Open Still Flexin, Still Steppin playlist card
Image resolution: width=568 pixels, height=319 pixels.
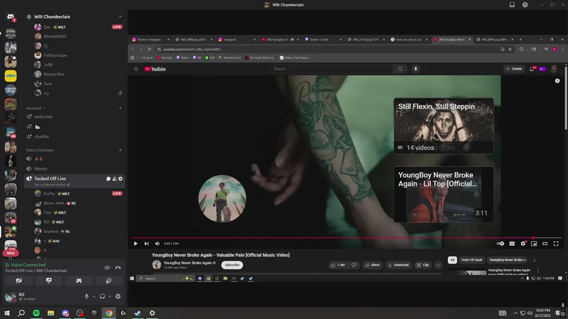click(x=444, y=126)
